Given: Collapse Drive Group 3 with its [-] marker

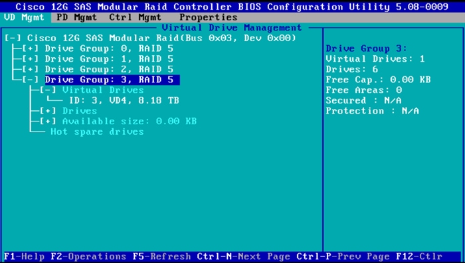Looking at the screenshot, I should coord(31,80).
